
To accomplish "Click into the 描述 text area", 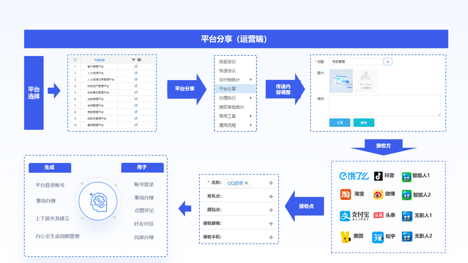I will pyautogui.click(x=385, y=105).
